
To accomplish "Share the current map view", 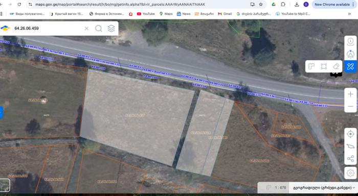I will point(350,159).
